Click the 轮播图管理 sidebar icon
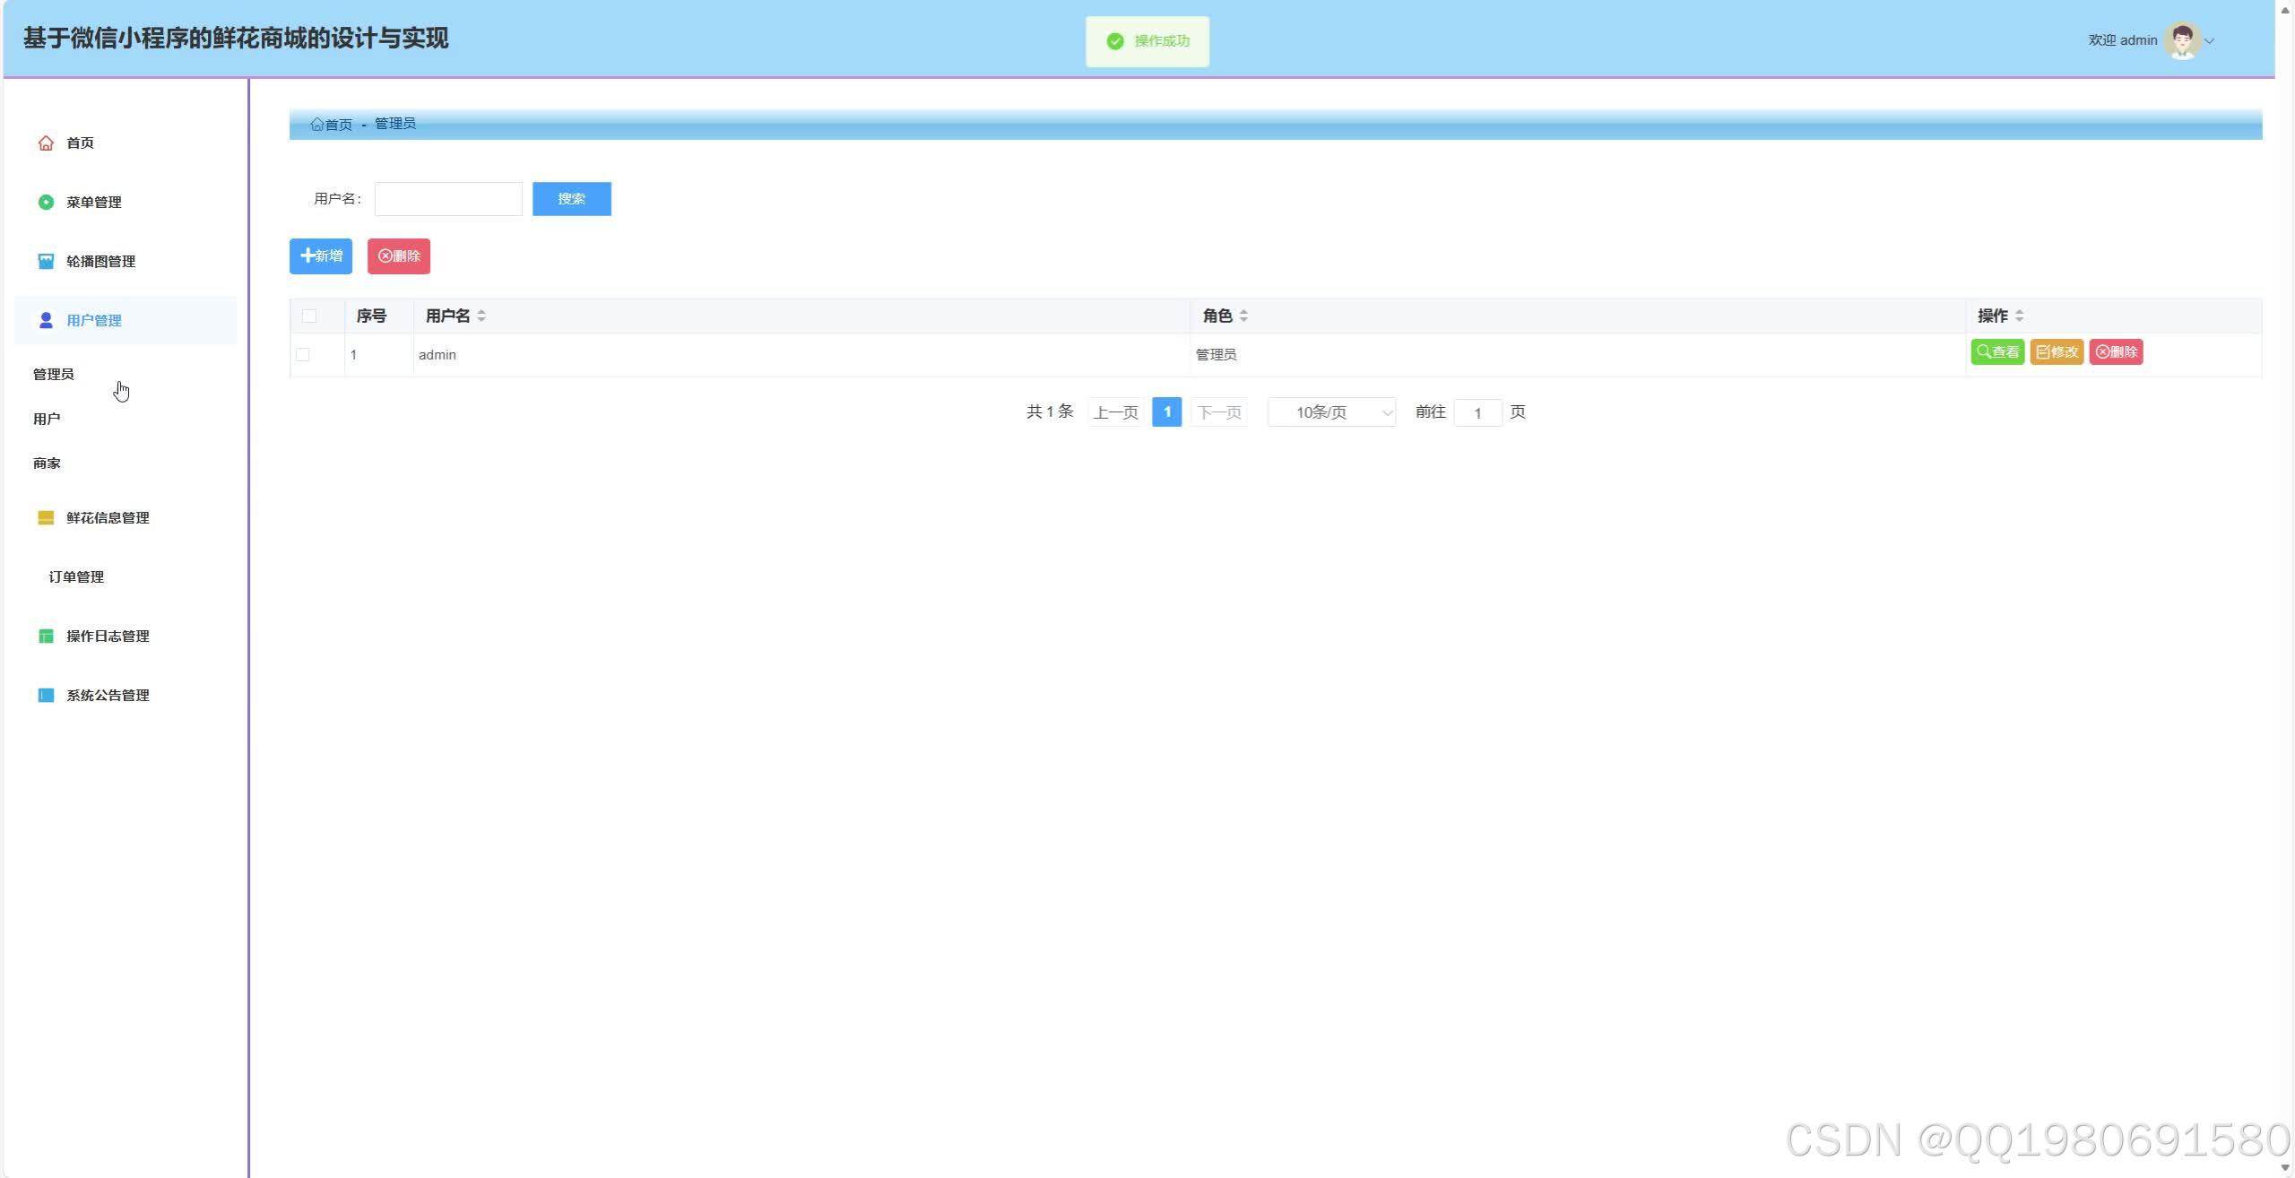 (x=46, y=262)
